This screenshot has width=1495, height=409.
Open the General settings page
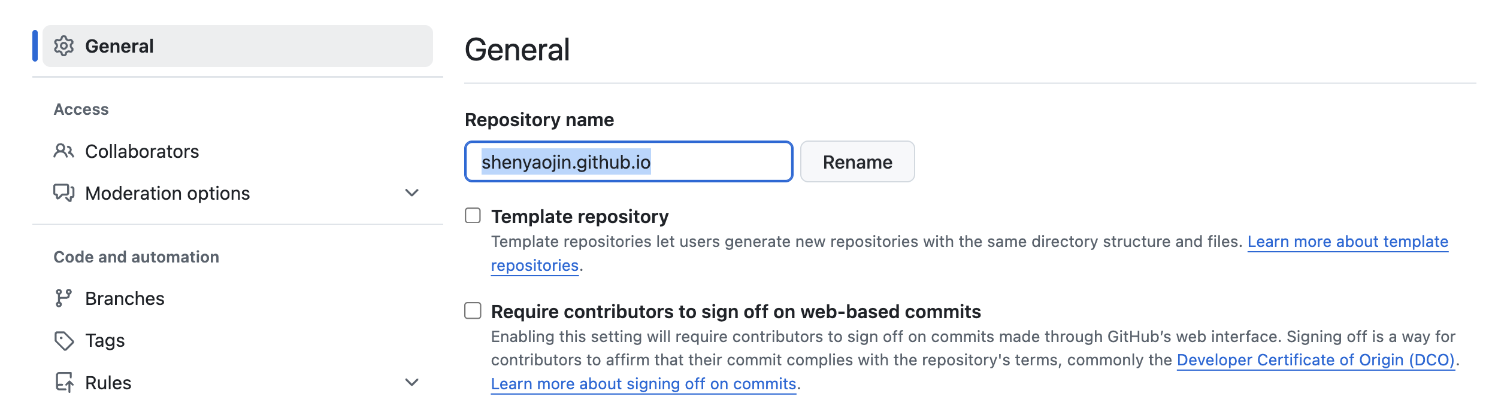[119, 46]
